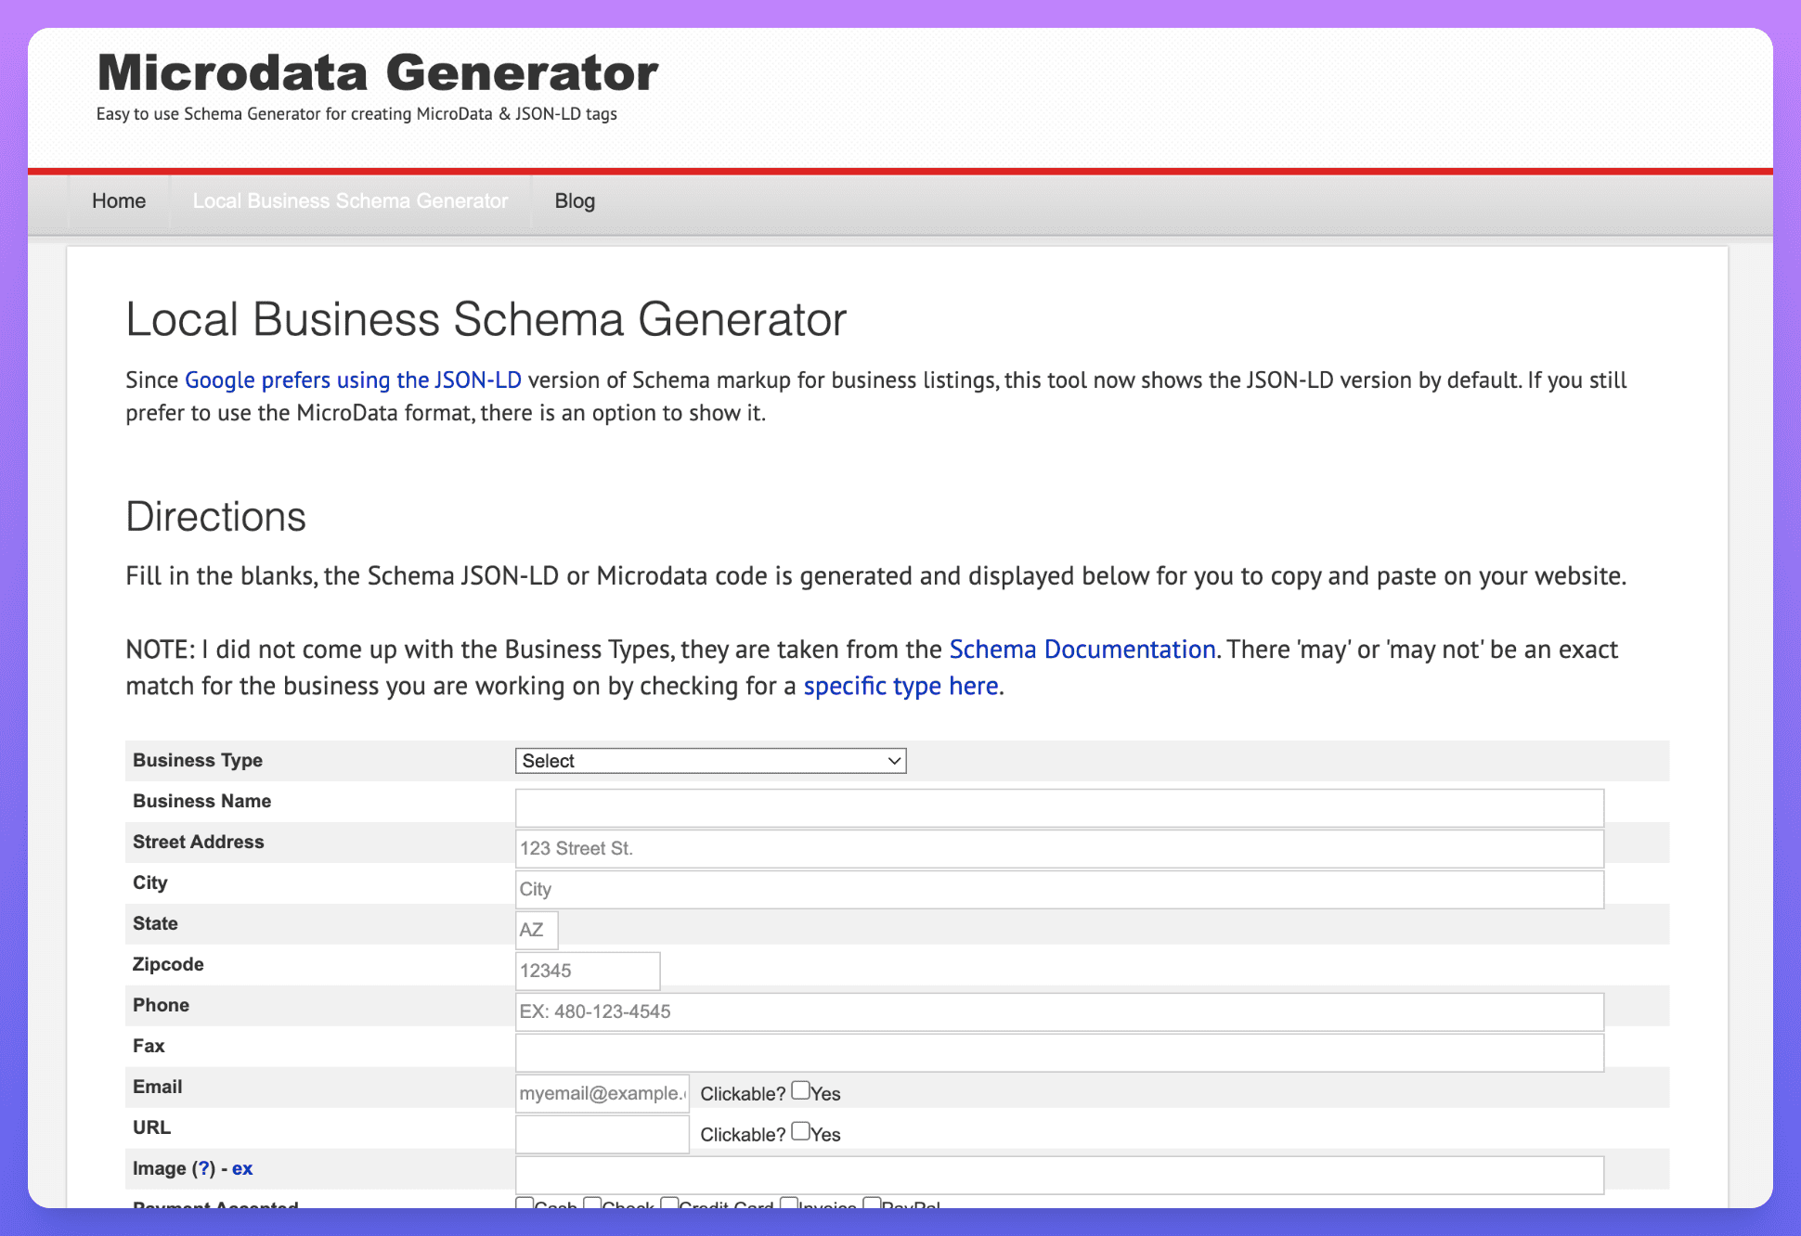Click into the Street Address field
The image size is (1801, 1236).
click(x=1058, y=848)
